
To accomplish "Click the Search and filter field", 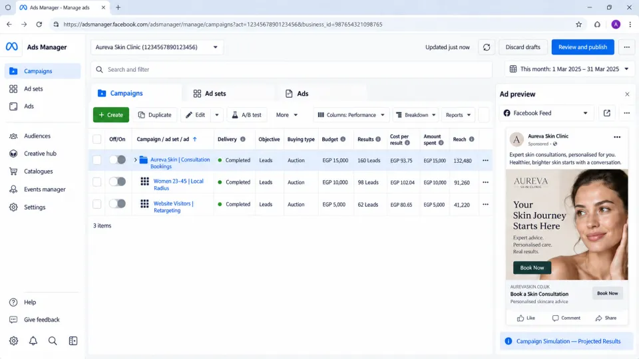I will point(292,70).
